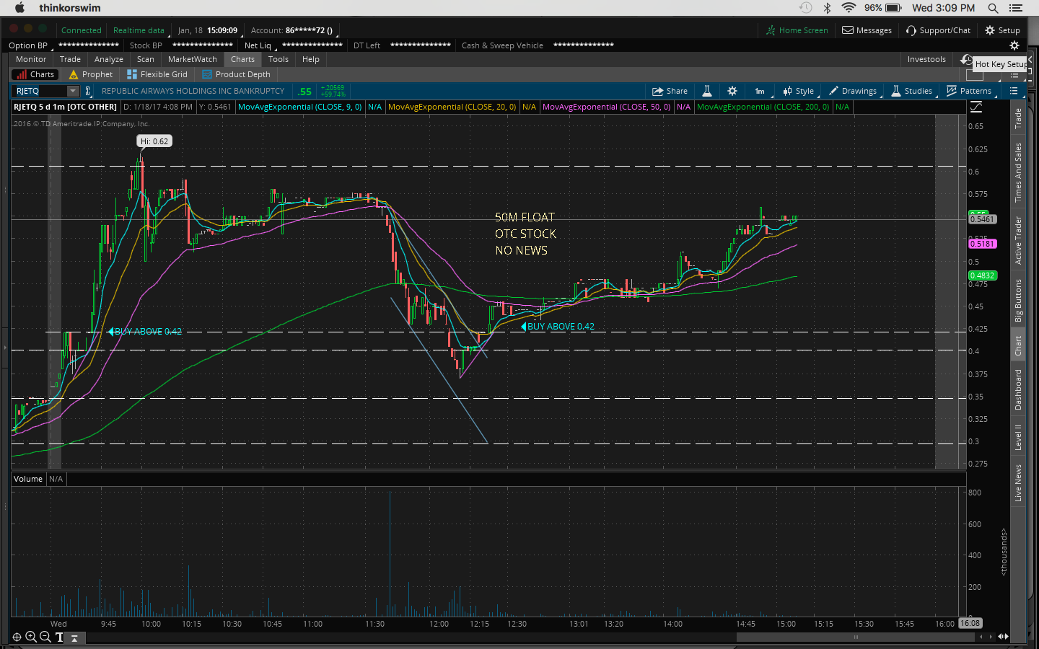Open the Times And Sales side panel
The width and height of the screenshot is (1039, 649).
coord(1018,172)
